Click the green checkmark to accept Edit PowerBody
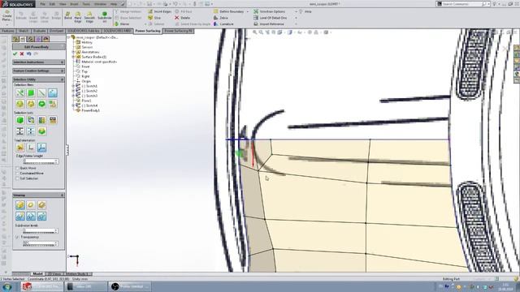Viewport: 520px width, 292px height. [15, 54]
